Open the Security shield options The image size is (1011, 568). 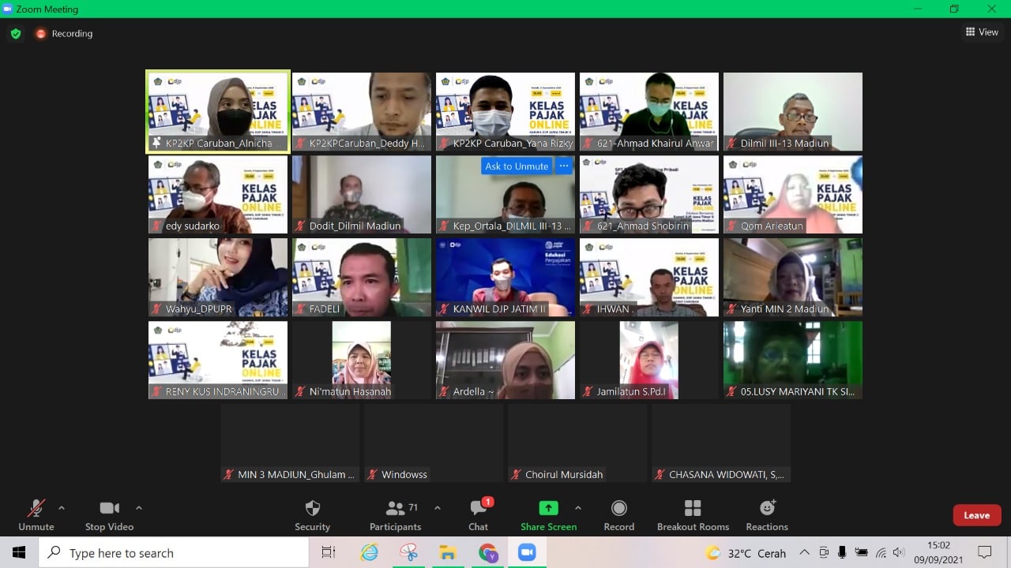click(x=312, y=515)
